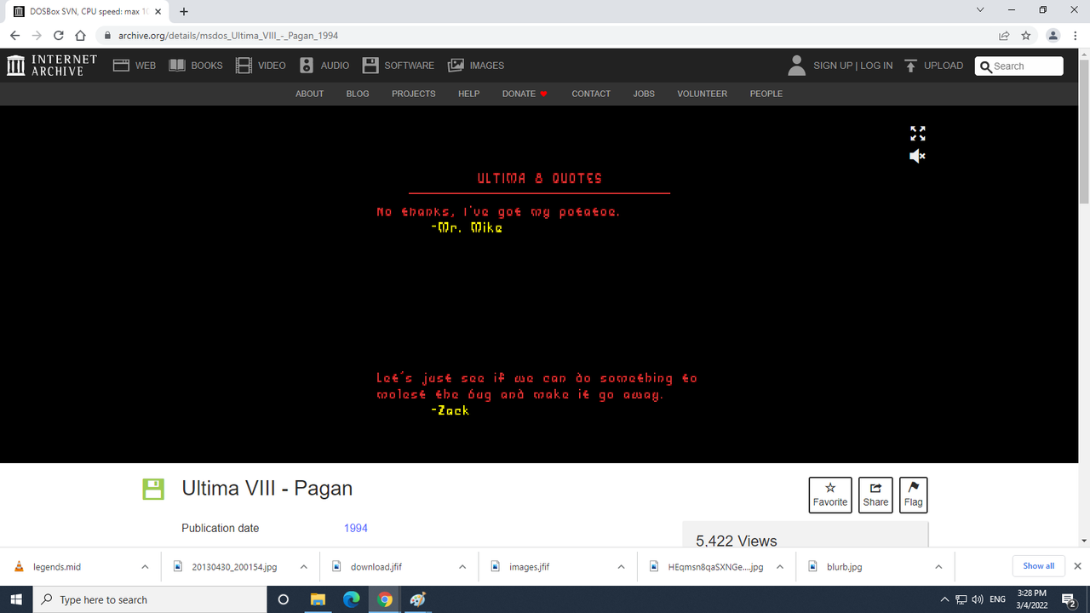Open the Web section icon

(121, 66)
